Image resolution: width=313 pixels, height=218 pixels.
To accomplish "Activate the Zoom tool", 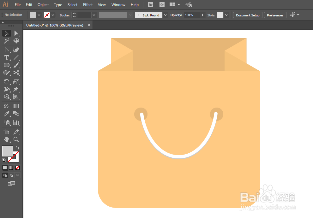I will point(16,139).
